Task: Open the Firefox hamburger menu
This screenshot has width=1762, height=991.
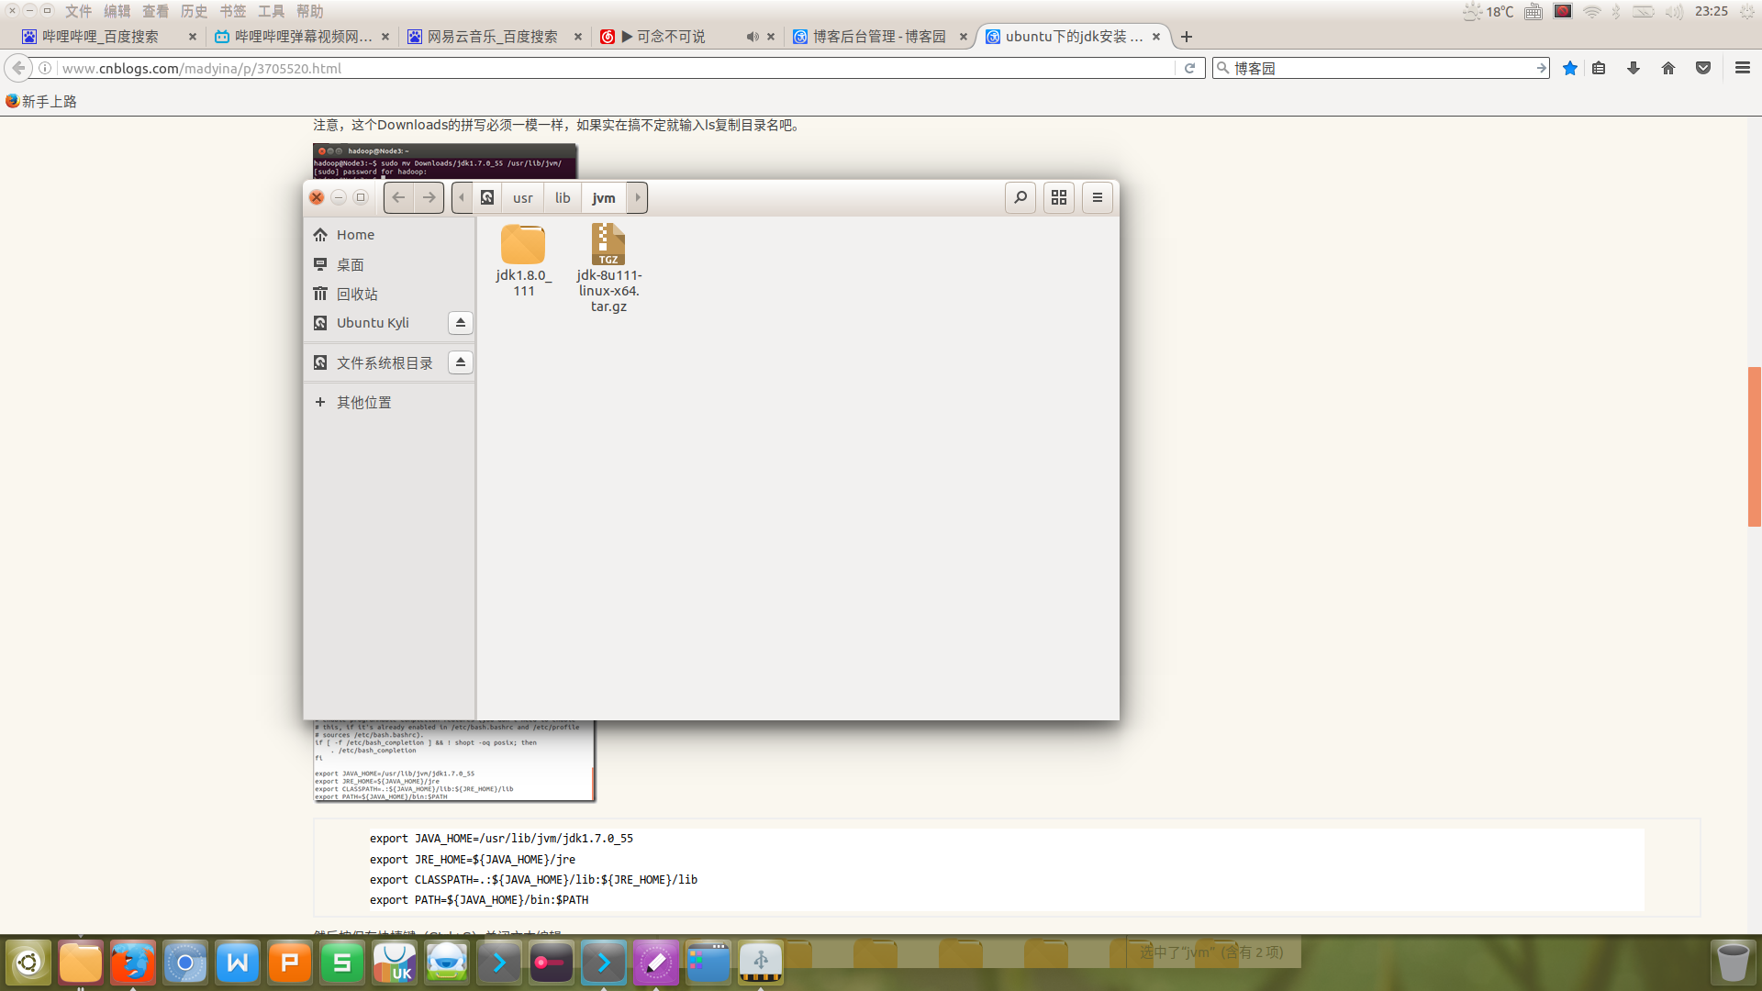Action: click(x=1742, y=68)
